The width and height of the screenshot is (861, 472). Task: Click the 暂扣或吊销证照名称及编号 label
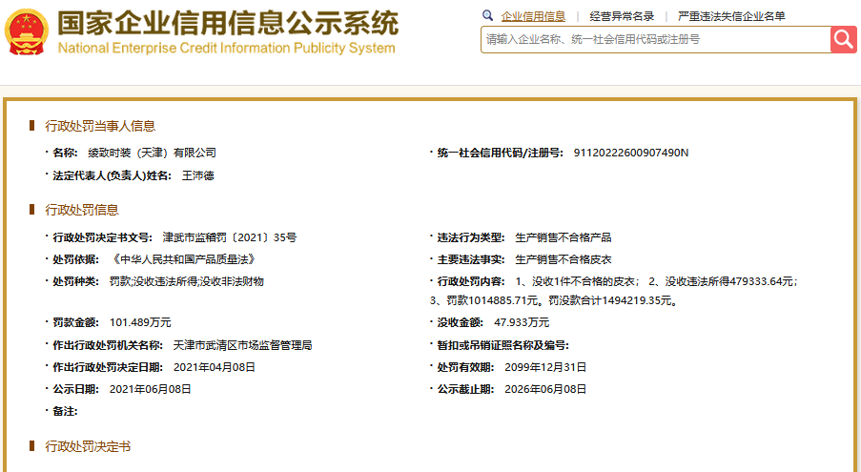tap(503, 345)
